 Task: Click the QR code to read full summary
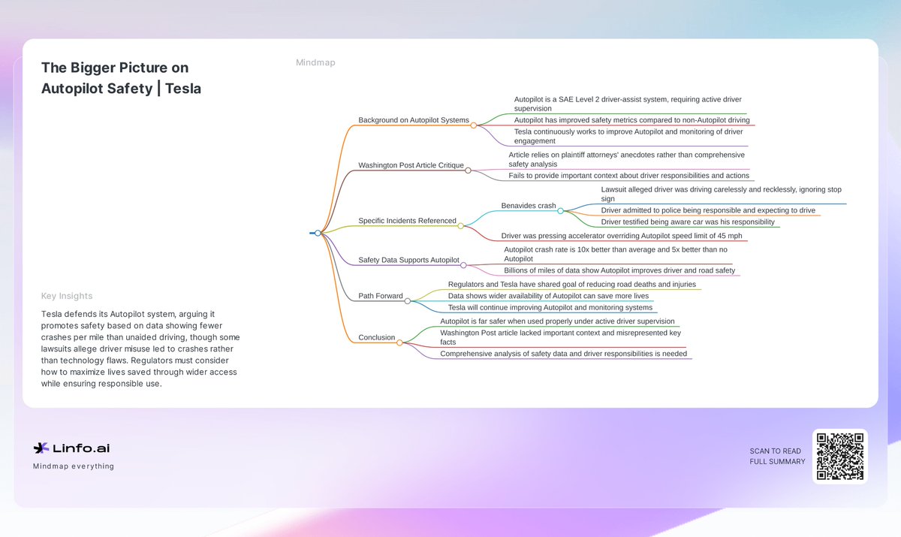840,457
